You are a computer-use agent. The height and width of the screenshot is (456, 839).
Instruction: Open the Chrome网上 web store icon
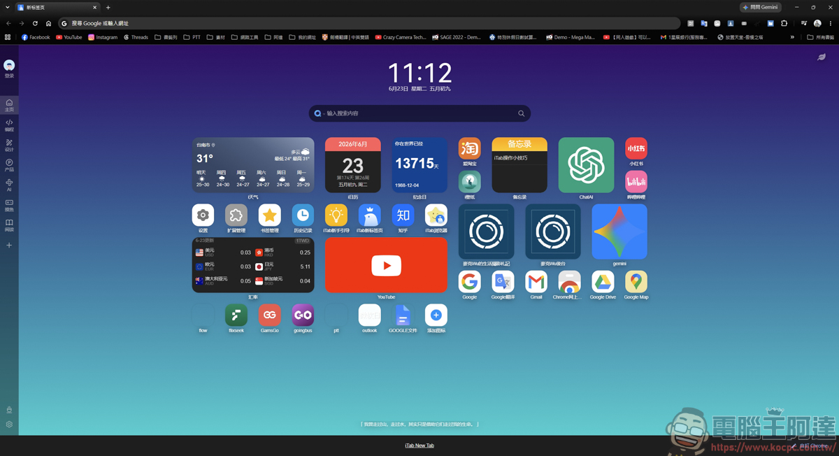[569, 282]
